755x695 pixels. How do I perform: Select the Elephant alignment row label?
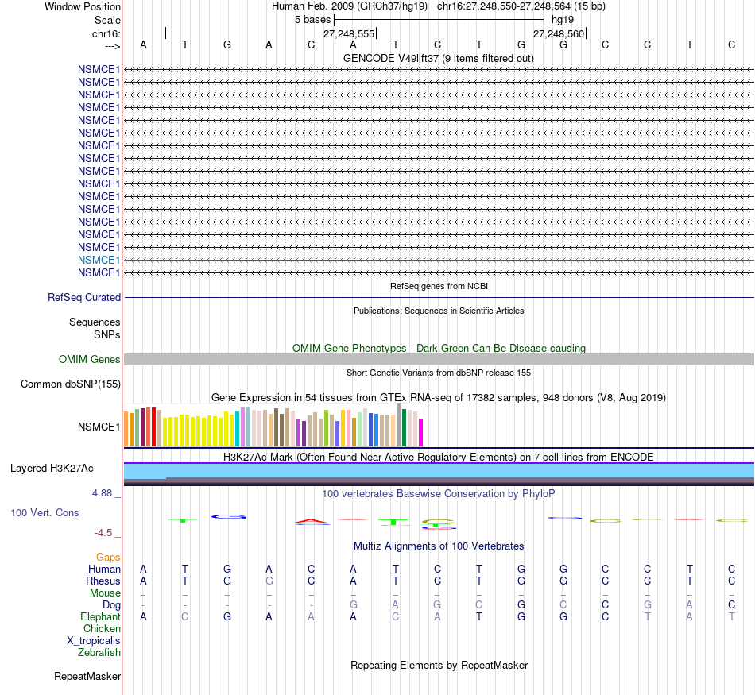100,617
